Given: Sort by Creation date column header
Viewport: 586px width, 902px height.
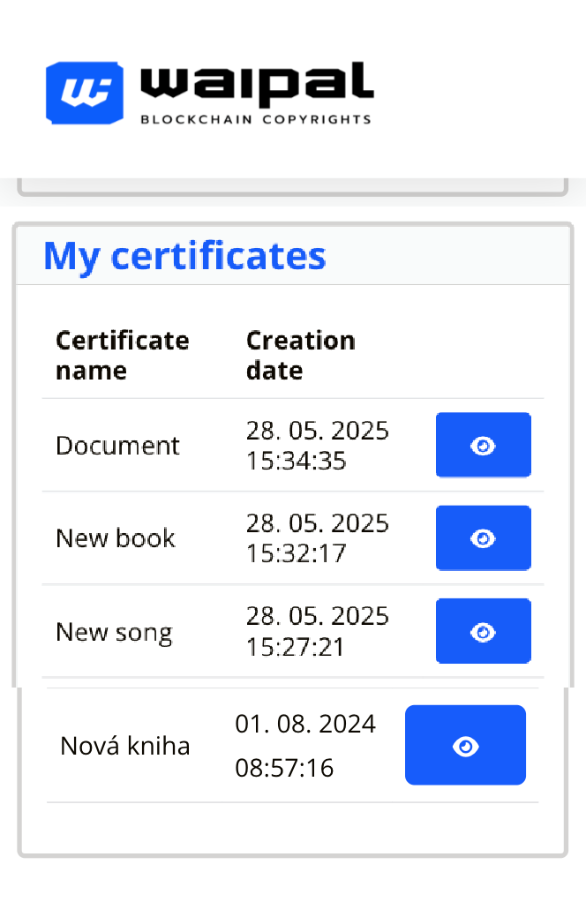Looking at the screenshot, I should (301, 356).
